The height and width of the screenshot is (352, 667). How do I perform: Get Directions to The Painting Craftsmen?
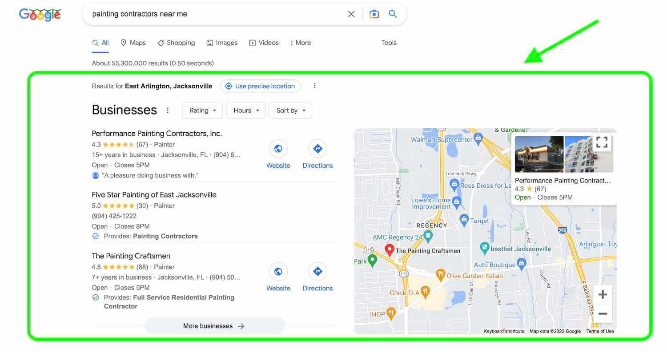[x=317, y=271]
